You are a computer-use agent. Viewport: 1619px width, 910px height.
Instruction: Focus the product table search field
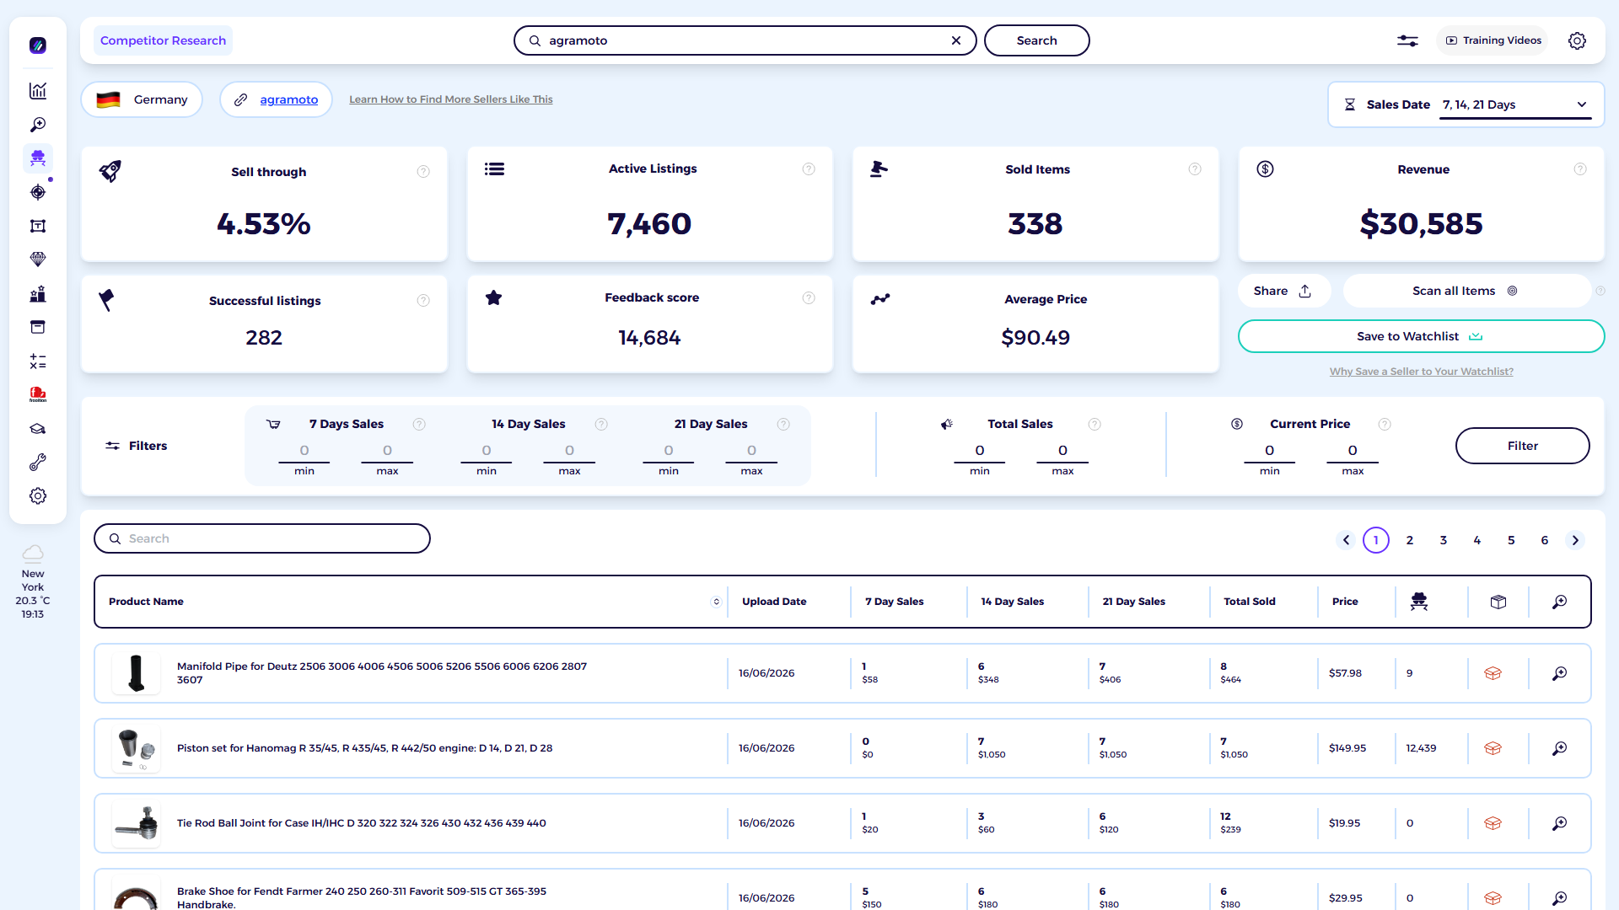tap(262, 538)
